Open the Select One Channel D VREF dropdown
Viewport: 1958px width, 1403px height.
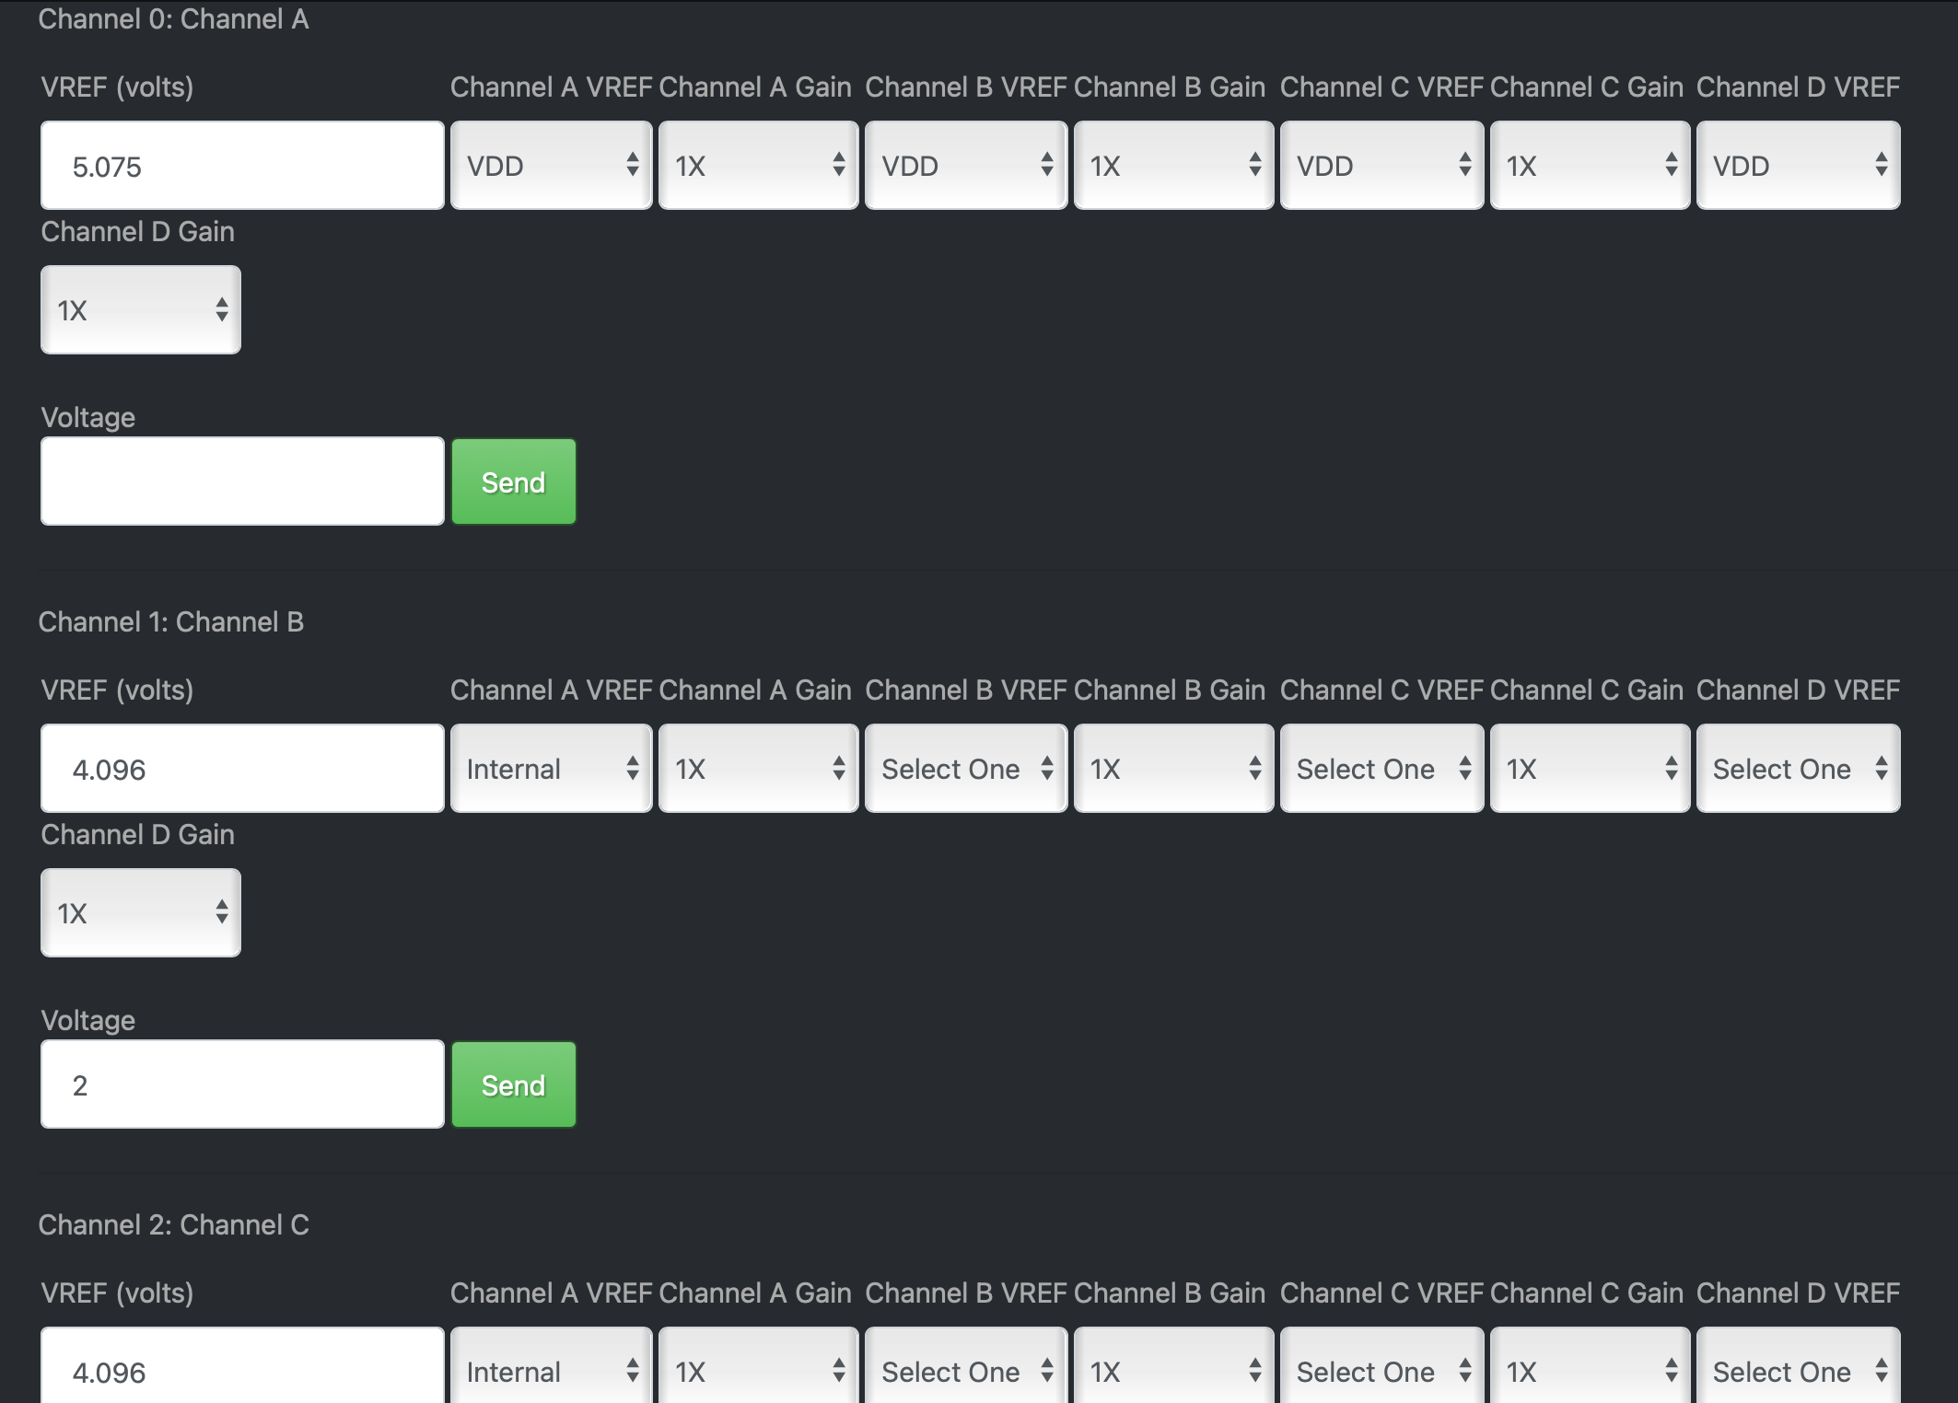coord(1798,768)
